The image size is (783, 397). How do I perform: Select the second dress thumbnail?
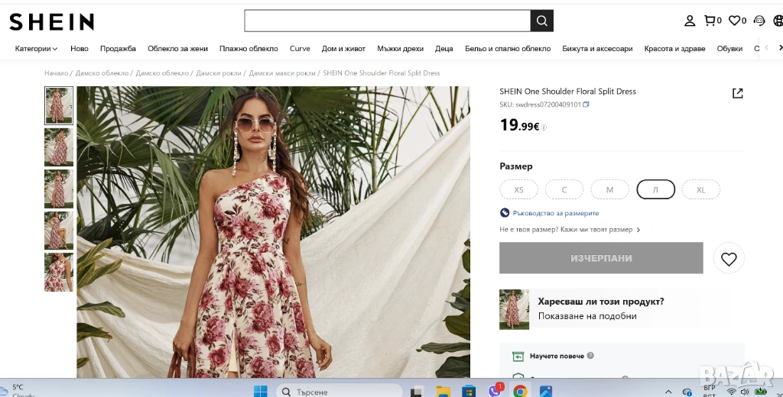tap(59, 147)
